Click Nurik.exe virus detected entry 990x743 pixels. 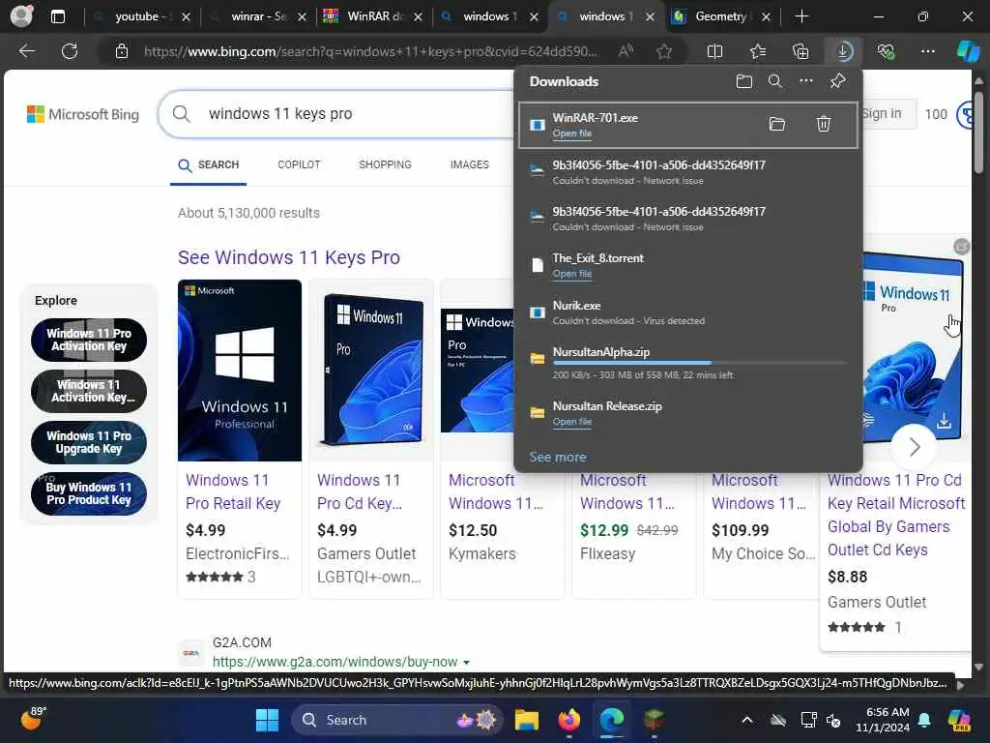tap(688, 312)
